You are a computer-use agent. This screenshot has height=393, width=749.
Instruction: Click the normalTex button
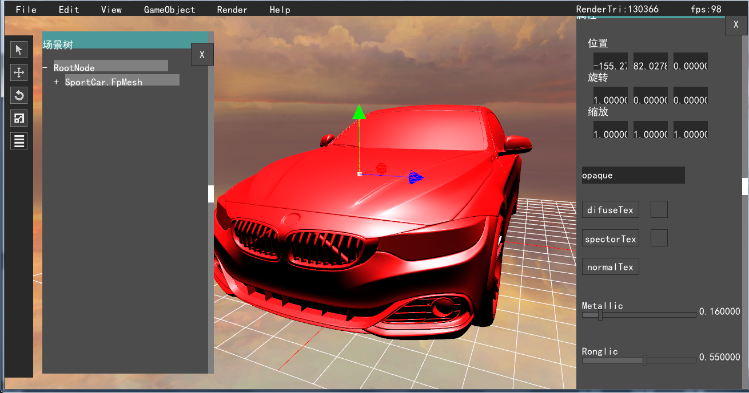point(610,266)
